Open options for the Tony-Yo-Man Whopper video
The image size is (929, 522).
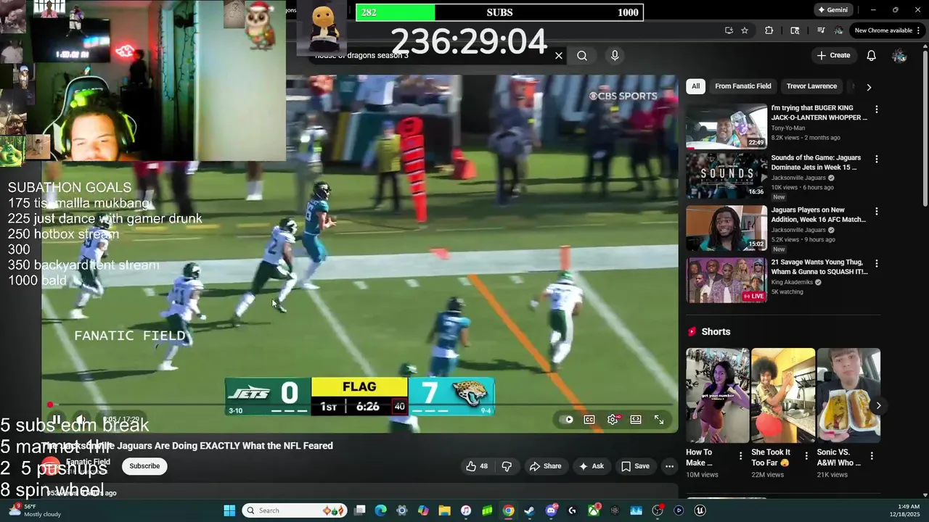[x=876, y=109]
